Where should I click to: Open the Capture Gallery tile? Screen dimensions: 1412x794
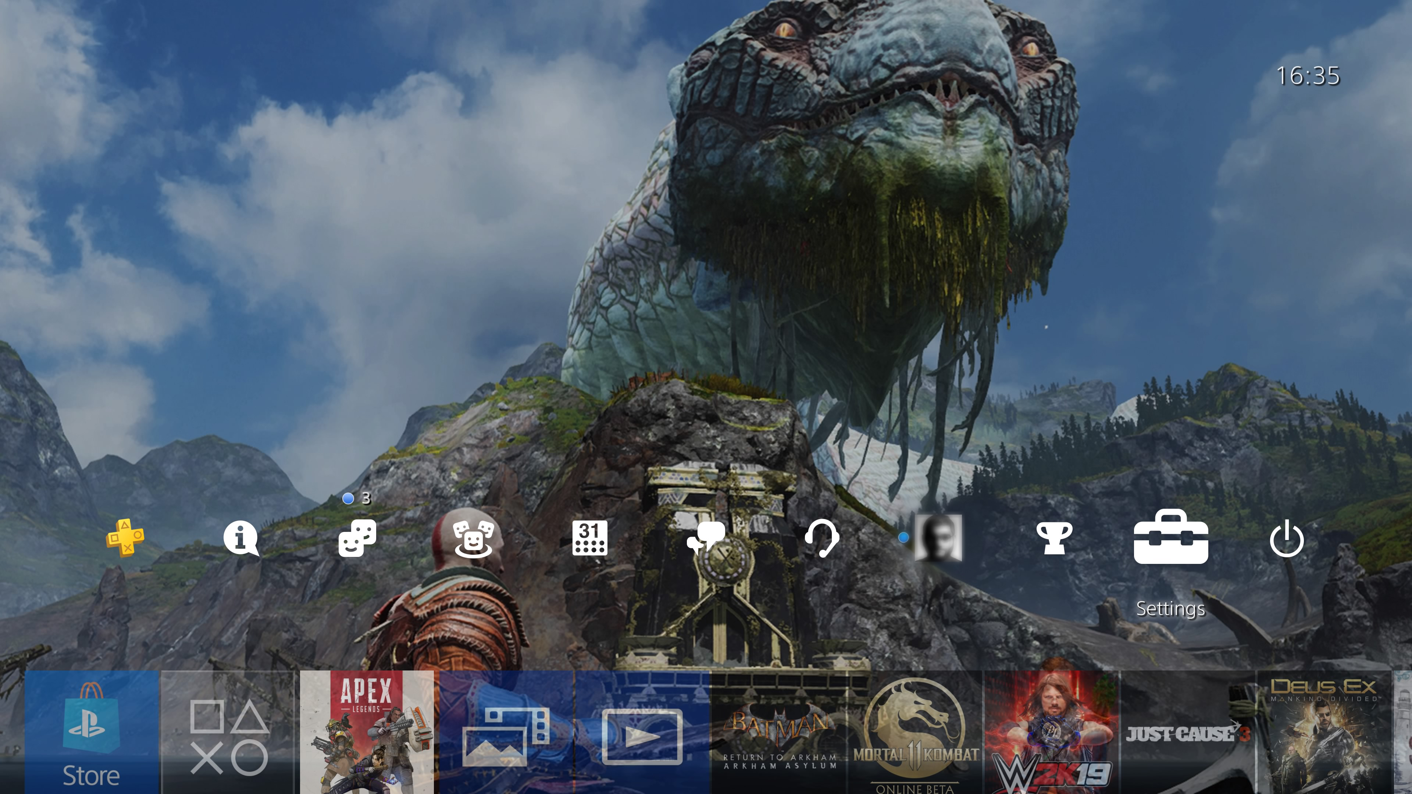pos(506,732)
